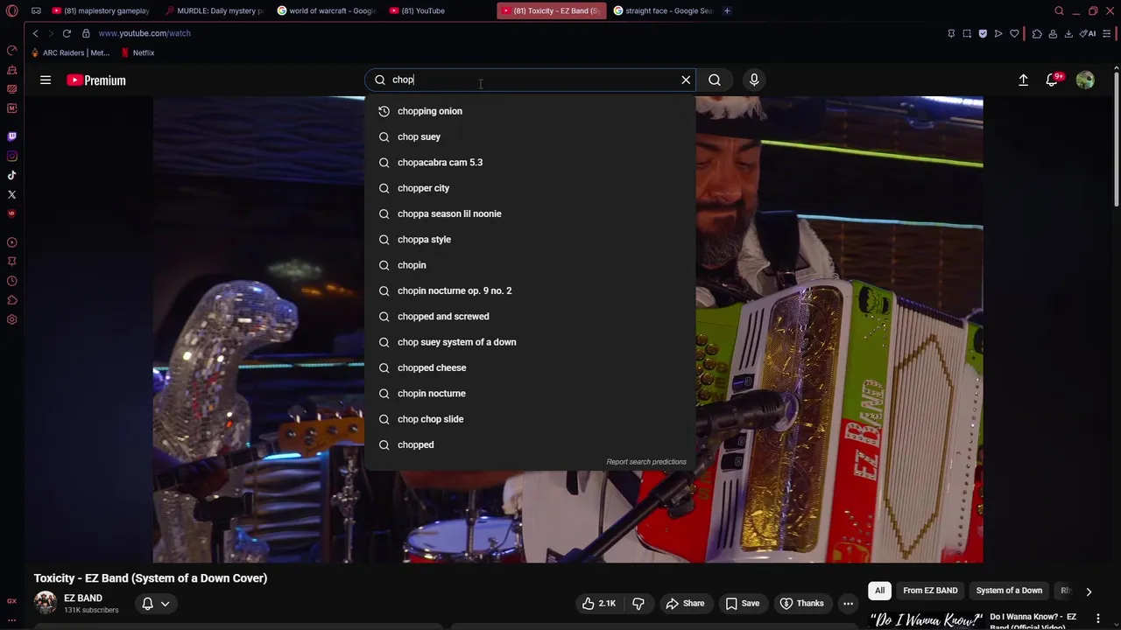Viewport: 1121px width, 630px height.
Task: Add page to bookmarks heart icon
Action: [x=1014, y=33]
